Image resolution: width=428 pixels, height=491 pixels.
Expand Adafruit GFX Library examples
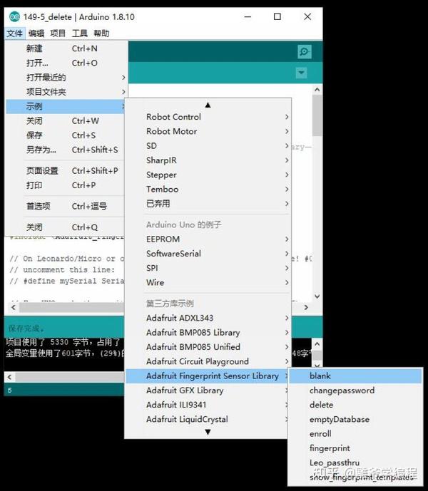(207, 391)
